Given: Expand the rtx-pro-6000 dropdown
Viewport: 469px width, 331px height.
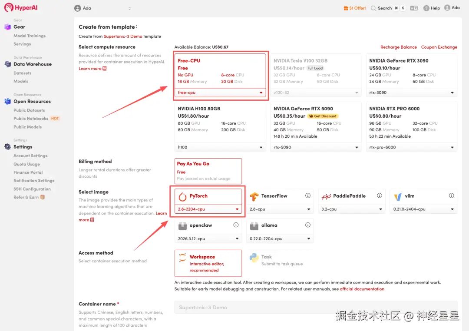Looking at the screenshot, I should (412, 147).
